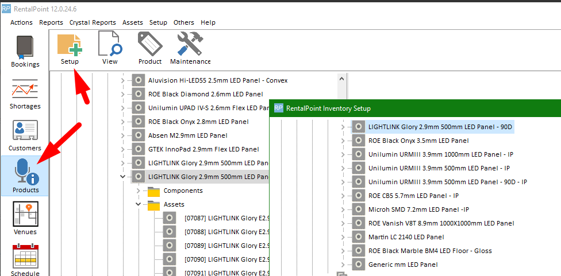Click the icon beside Generic mm LED Panel
561x276 pixels.
358,265
